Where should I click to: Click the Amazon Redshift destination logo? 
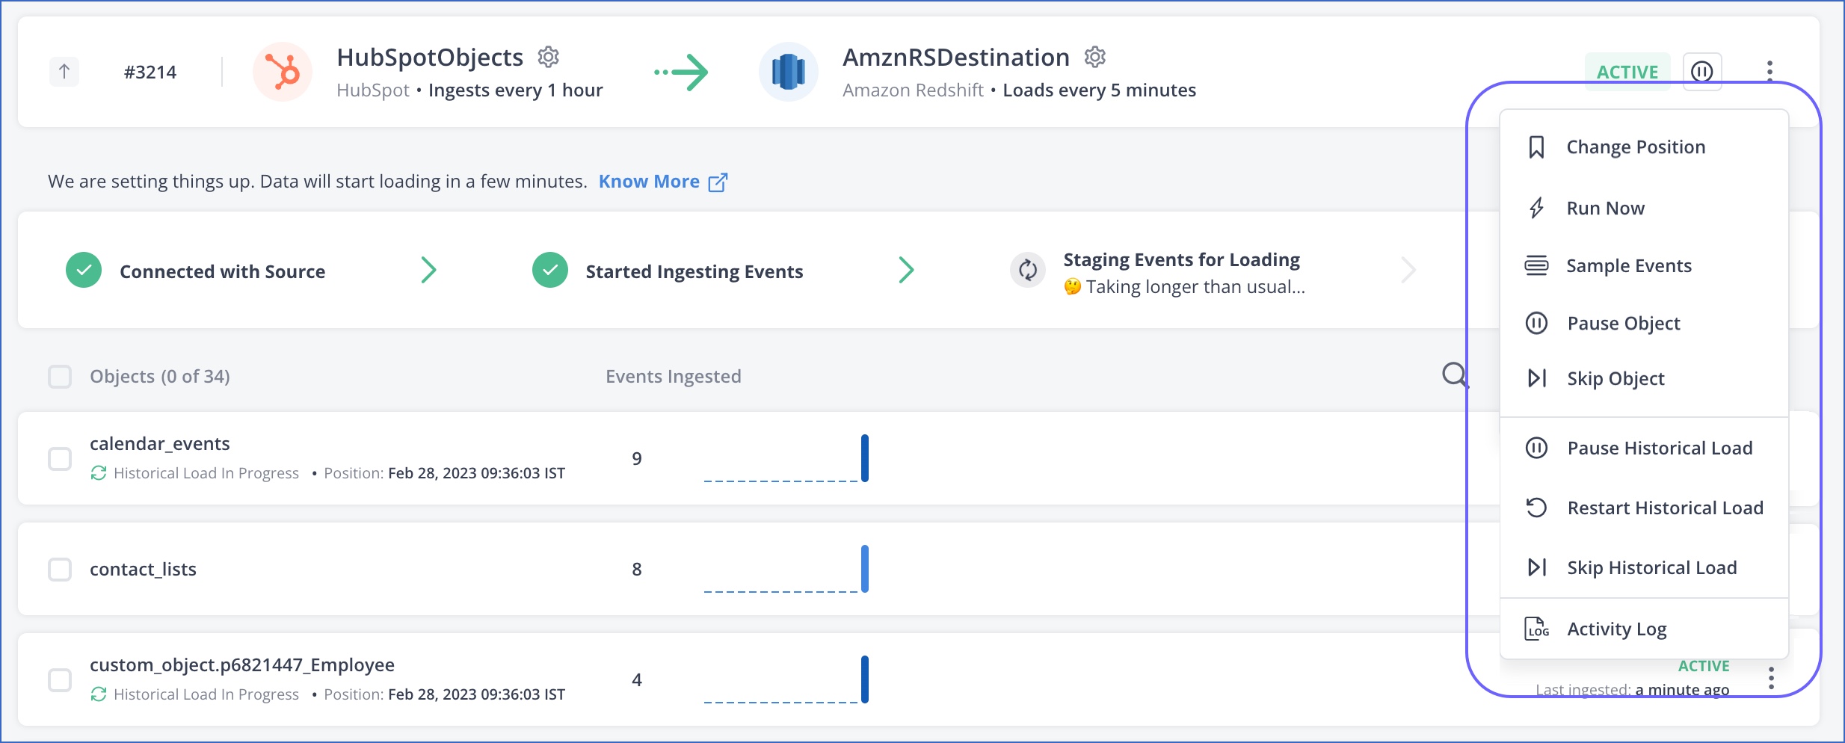pos(789,72)
